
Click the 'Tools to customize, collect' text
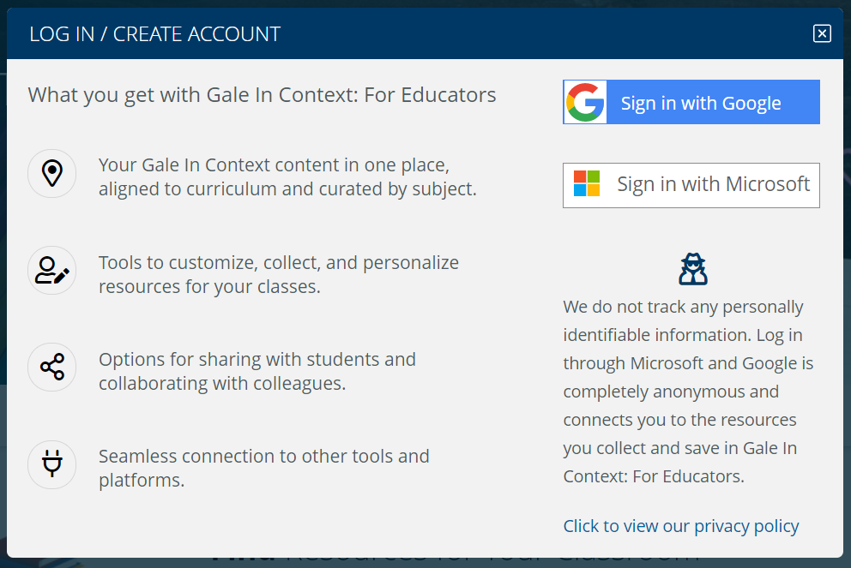278,274
